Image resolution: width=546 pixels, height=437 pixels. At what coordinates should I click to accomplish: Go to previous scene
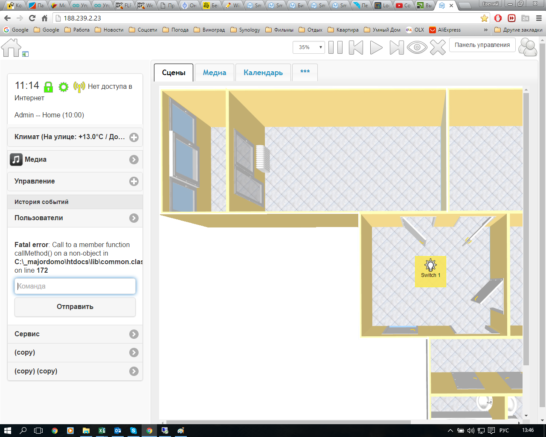356,47
